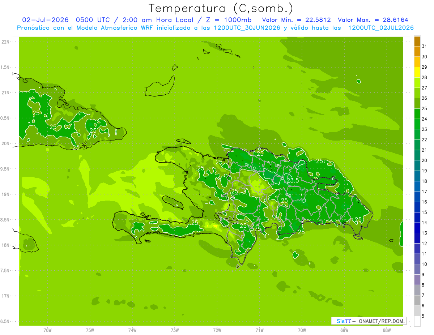Click the colorbar swatch above the 31 label
The height and width of the screenshot is (335, 434).
(417, 41)
